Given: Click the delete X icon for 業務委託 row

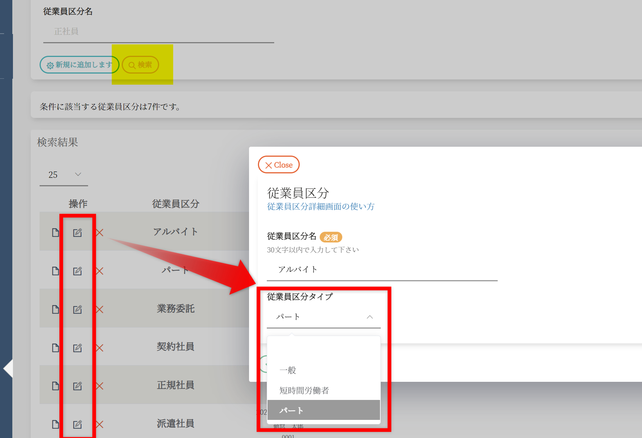Looking at the screenshot, I should click(x=100, y=309).
